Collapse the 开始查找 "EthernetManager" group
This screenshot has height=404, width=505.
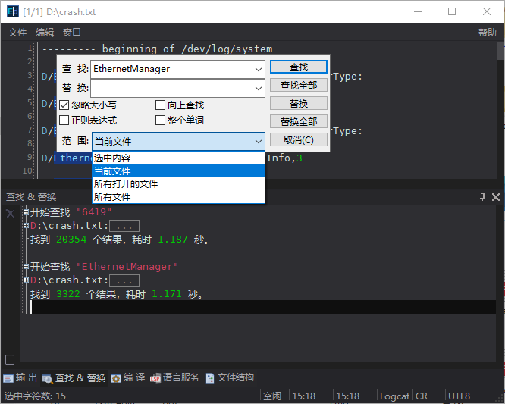tap(26, 267)
